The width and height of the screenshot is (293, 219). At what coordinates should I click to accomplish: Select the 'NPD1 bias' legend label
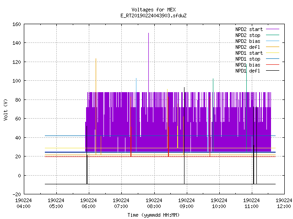[x=248, y=65]
